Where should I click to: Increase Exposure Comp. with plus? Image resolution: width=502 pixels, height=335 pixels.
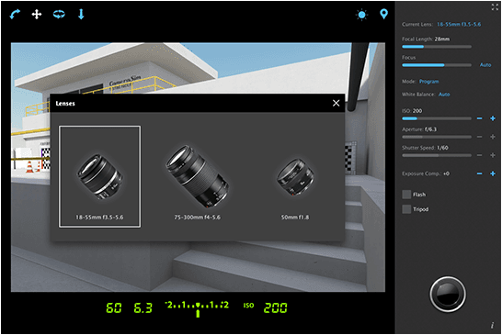493,173
